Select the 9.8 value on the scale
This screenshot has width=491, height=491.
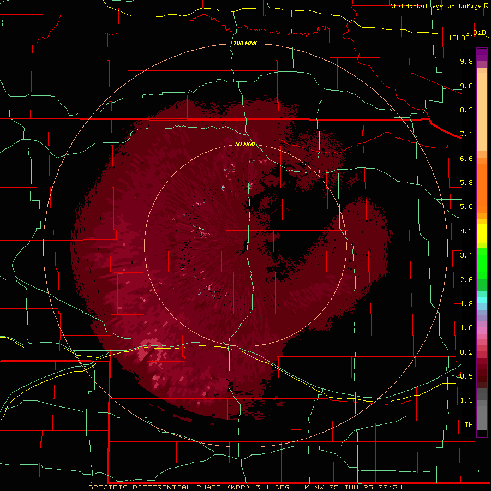(x=466, y=61)
